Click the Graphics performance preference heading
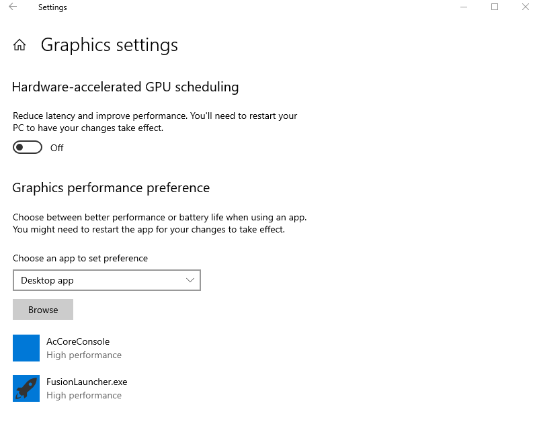Viewport: 537px width, 428px height. pyautogui.click(x=111, y=187)
